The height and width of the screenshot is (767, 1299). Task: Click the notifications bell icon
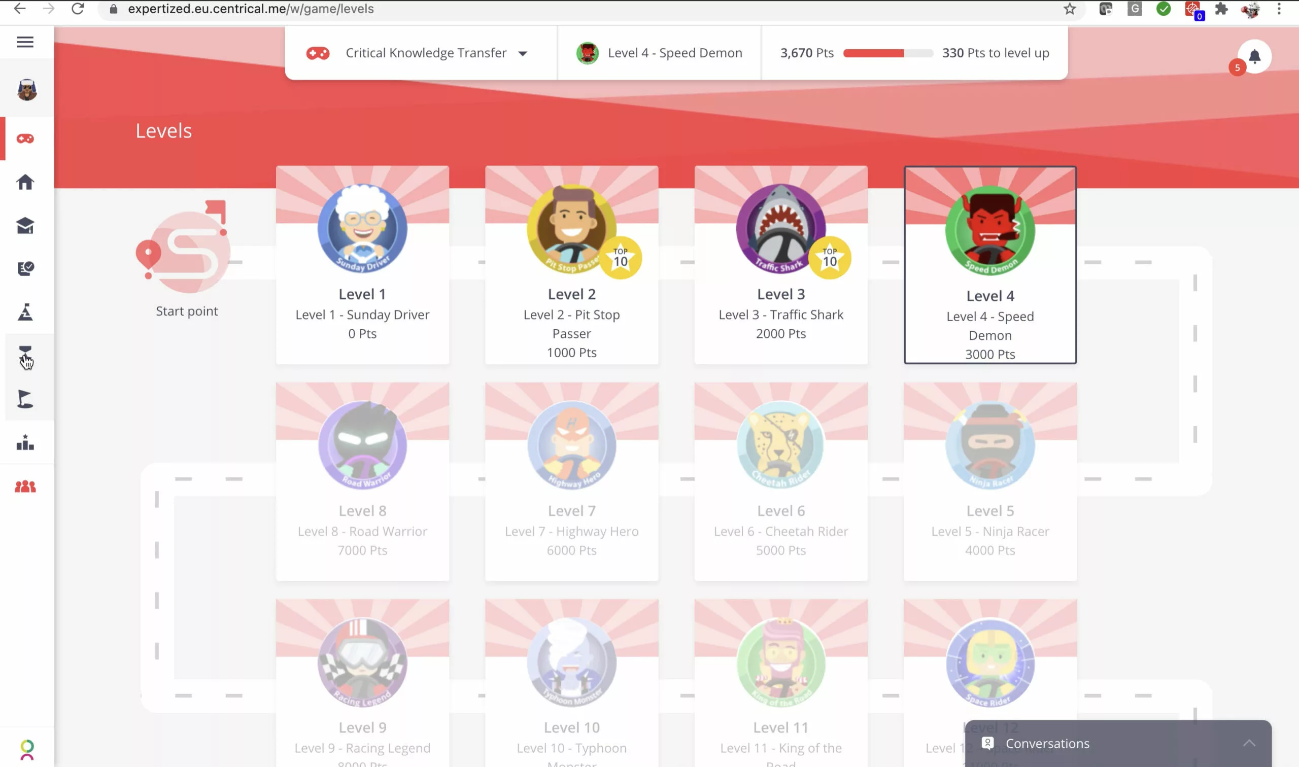[x=1254, y=56]
